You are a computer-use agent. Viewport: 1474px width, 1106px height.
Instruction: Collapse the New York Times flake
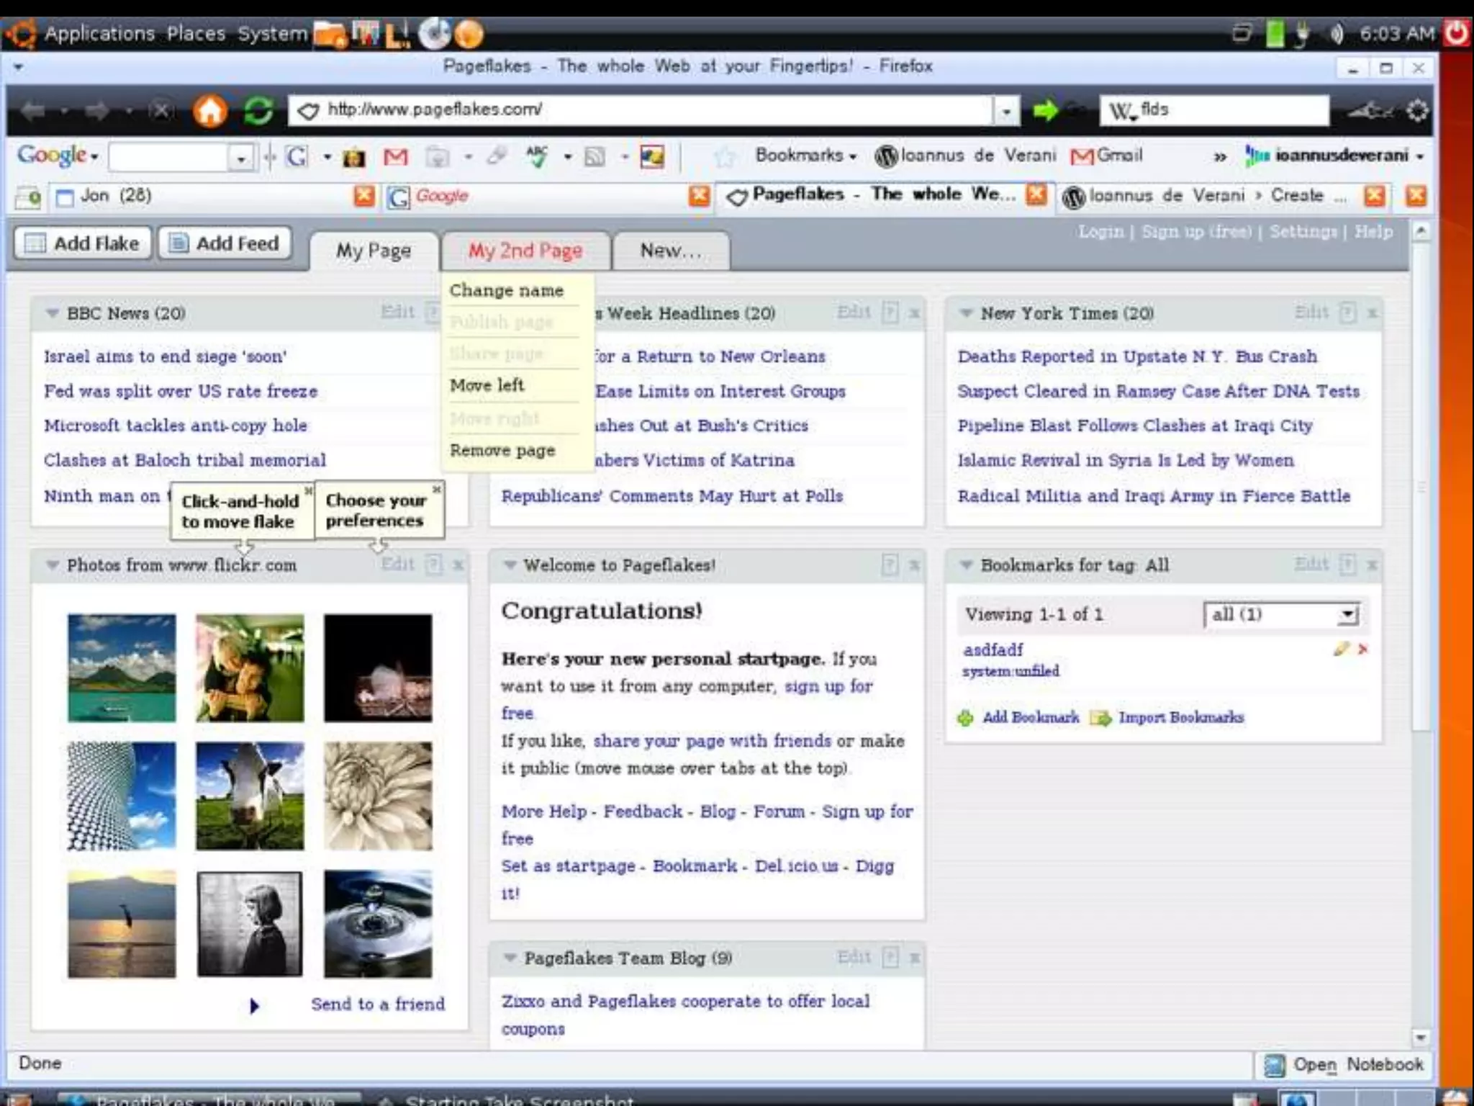[966, 313]
